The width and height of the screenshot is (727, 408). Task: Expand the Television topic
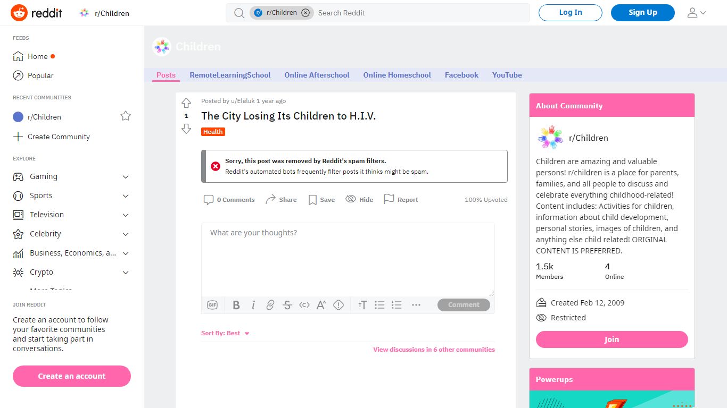tap(126, 215)
